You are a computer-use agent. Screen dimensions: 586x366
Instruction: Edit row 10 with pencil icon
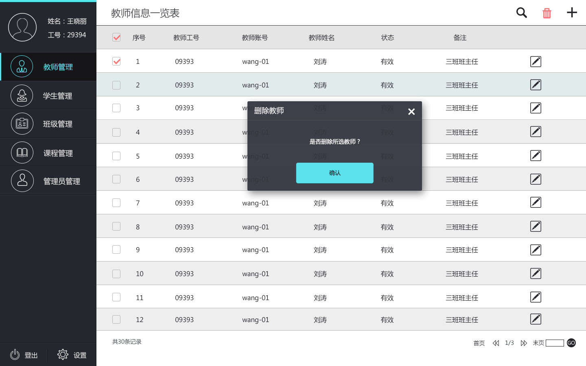[x=536, y=273]
